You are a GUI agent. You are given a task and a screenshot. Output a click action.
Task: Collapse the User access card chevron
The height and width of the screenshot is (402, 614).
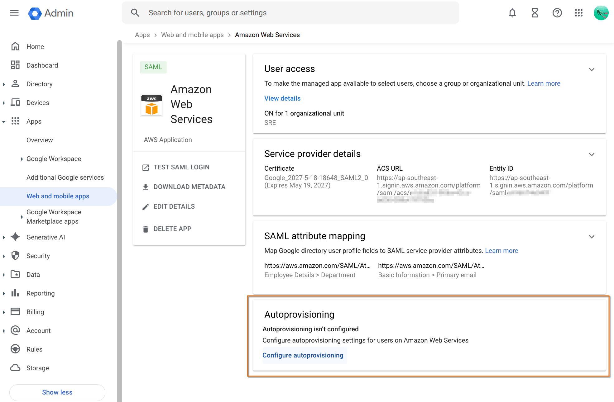coord(592,69)
